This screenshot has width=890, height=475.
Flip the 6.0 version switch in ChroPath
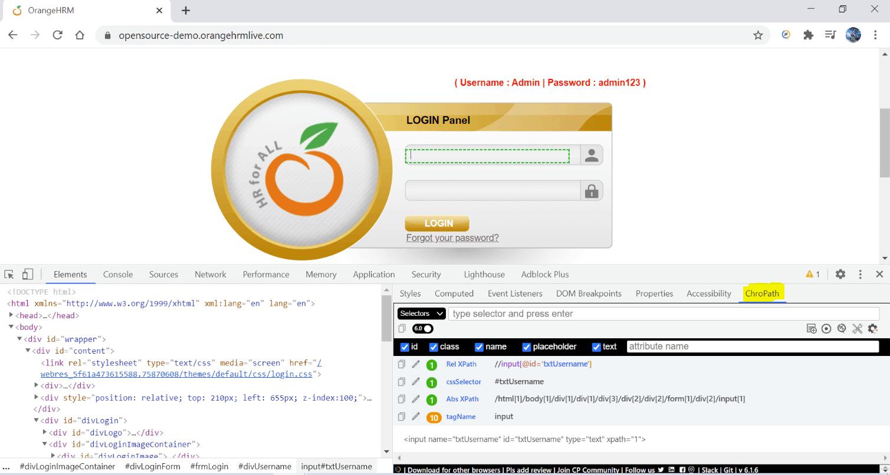coord(422,328)
